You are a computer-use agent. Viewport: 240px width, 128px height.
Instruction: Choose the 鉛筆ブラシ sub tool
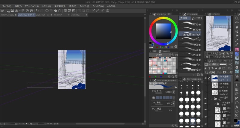(x=190, y=65)
